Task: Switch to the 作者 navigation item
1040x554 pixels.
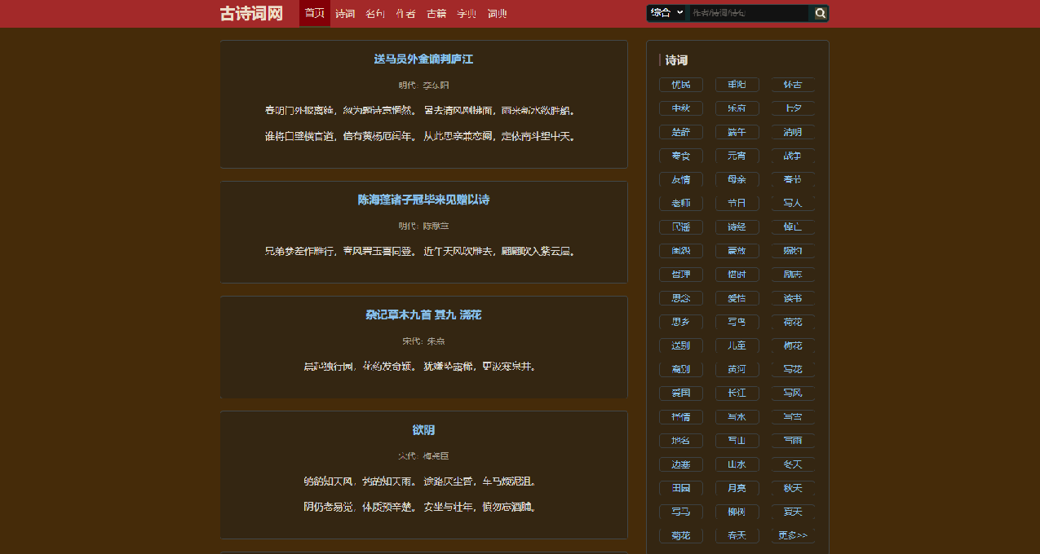Action: tap(405, 13)
